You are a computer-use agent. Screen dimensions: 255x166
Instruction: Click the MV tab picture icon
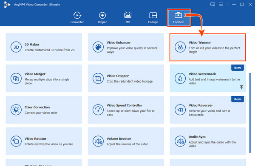pyautogui.click(x=127, y=15)
